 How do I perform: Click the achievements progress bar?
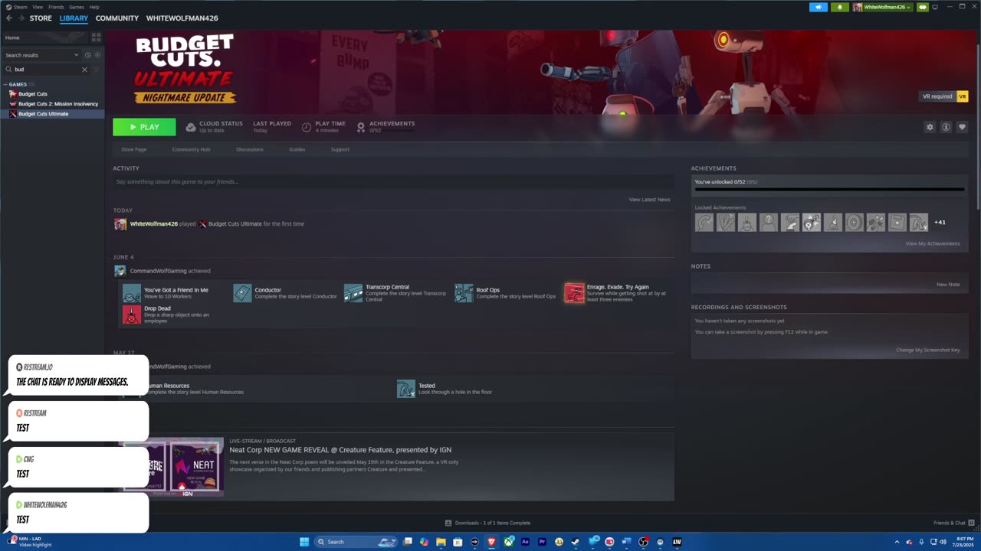(x=829, y=190)
